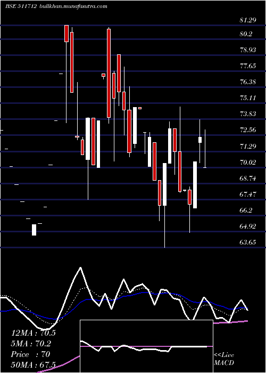The height and width of the screenshot is (373, 266).
Task: Click the 50MA : 67.5 readout
Action: [33, 365]
